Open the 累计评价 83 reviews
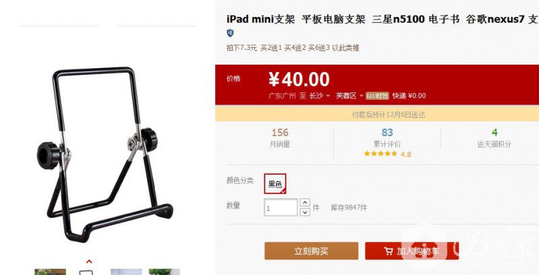 point(387,138)
